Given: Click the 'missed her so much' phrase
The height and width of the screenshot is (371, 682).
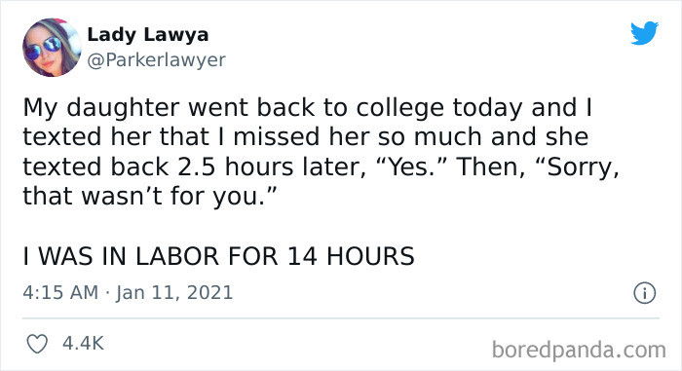Looking at the screenshot, I should click(x=358, y=137).
